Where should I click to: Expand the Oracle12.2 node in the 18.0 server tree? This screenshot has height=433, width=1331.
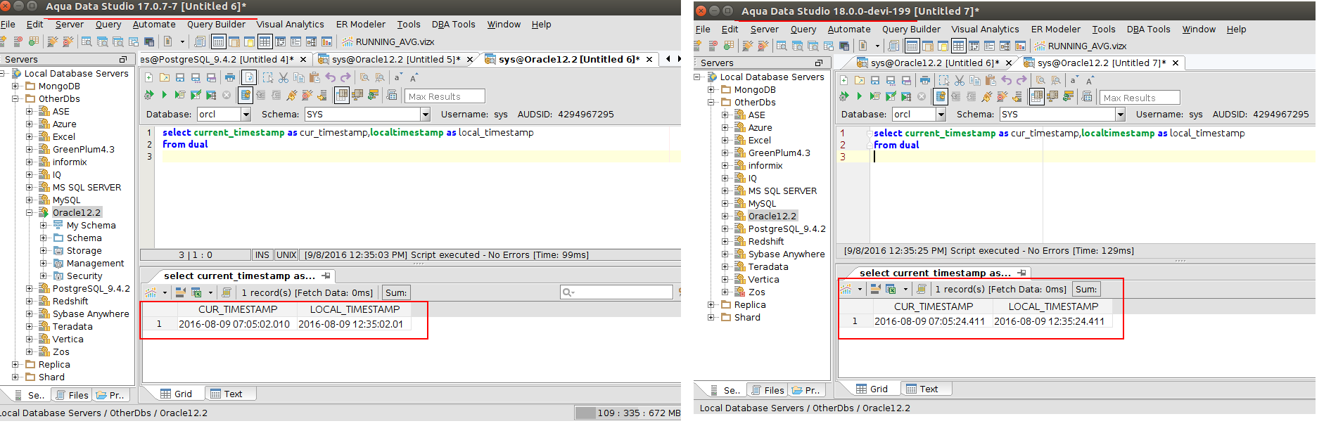[x=725, y=216]
